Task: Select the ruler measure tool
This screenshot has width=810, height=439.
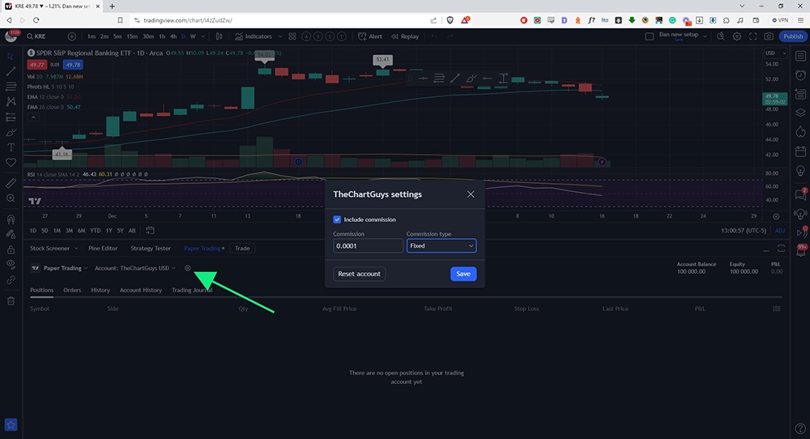Action: click(11, 183)
